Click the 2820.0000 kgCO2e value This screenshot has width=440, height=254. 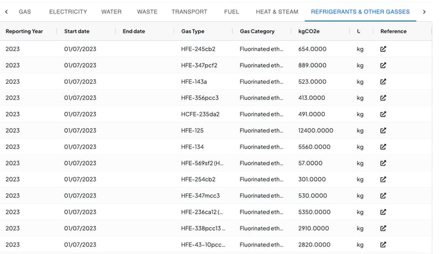314,245
